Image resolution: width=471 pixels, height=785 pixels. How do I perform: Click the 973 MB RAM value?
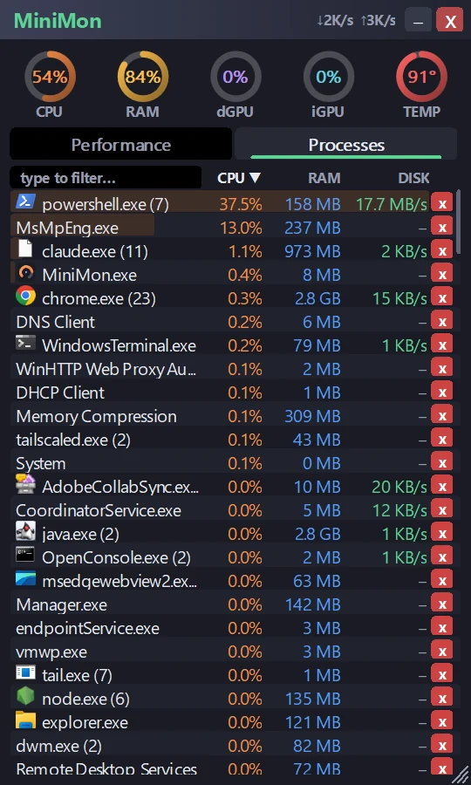[x=313, y=251]
